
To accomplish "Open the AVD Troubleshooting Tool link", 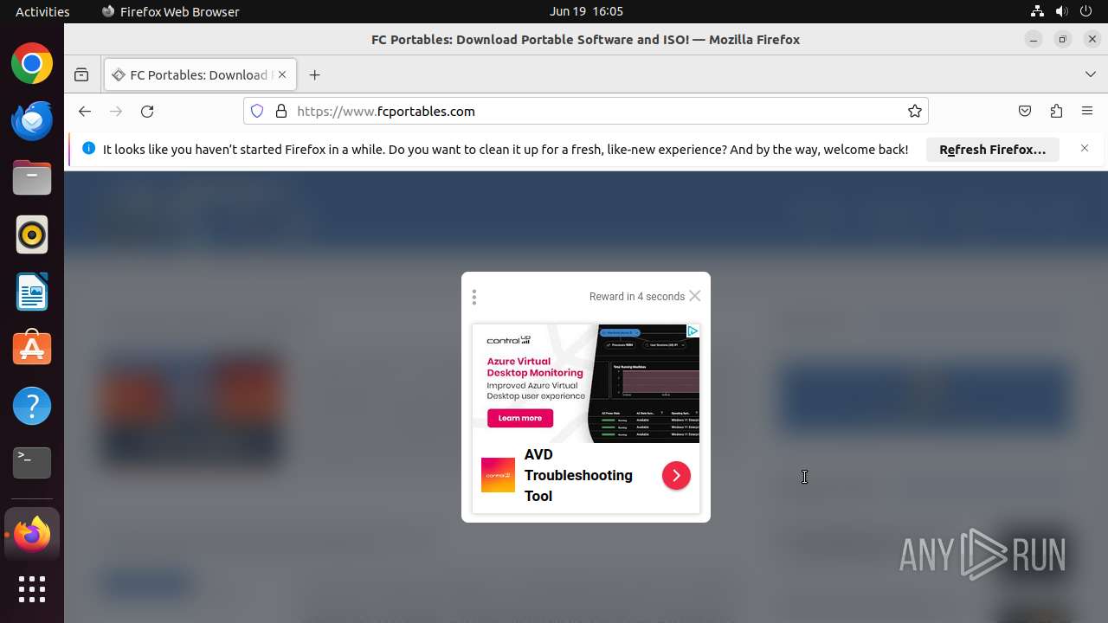I will [578, 475].
